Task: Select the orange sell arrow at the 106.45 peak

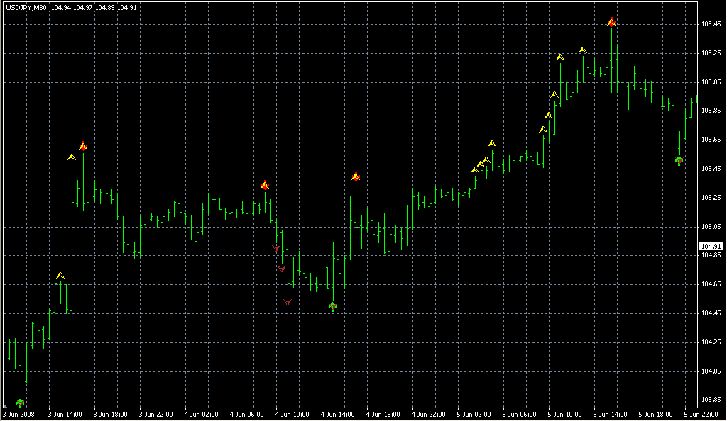Action: [x=611, y=22]
